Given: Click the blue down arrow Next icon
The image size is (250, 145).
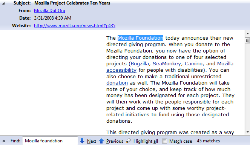Looking at the screenshot, I should pyautogui.click(x=82, y=141).
